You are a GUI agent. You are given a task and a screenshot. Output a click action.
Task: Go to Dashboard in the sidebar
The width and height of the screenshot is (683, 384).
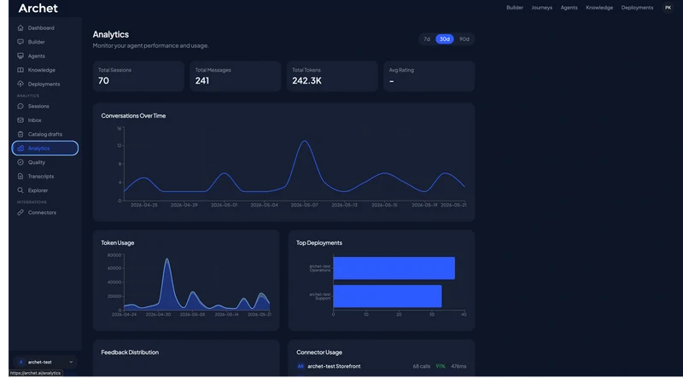click(45, 28)
